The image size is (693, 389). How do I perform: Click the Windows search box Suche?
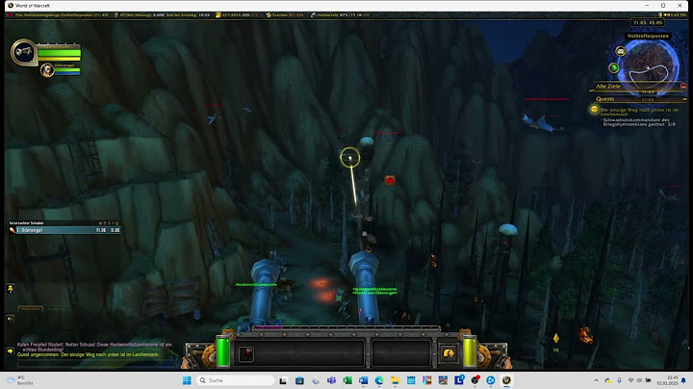click(236, 380)
